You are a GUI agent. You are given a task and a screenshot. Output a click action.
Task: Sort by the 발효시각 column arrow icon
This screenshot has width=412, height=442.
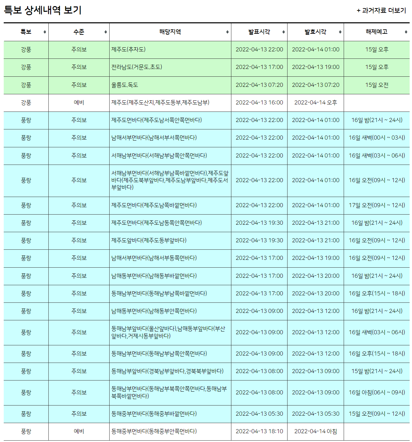(340, 32)
